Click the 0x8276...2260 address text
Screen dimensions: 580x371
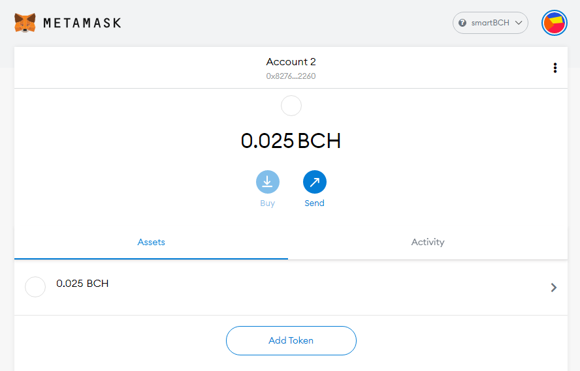[291, 76]
